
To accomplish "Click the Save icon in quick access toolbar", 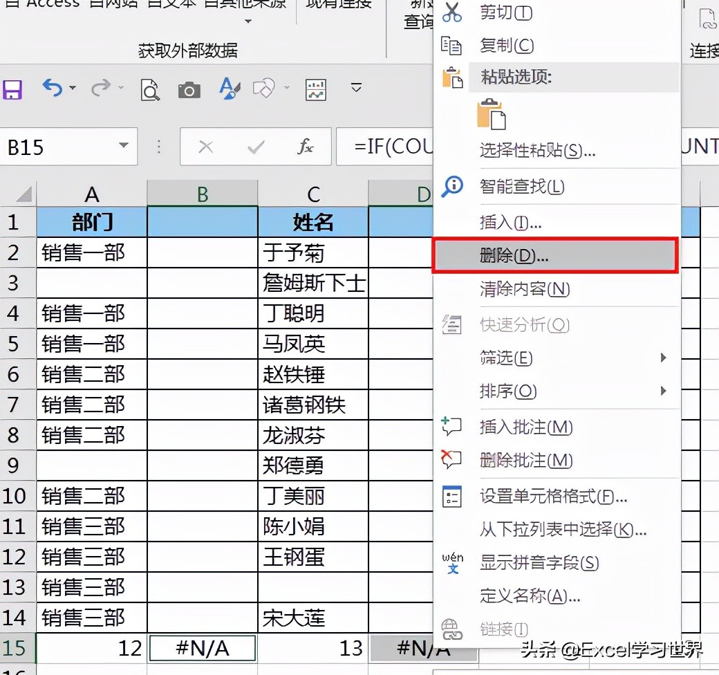I will click(12, 89).
